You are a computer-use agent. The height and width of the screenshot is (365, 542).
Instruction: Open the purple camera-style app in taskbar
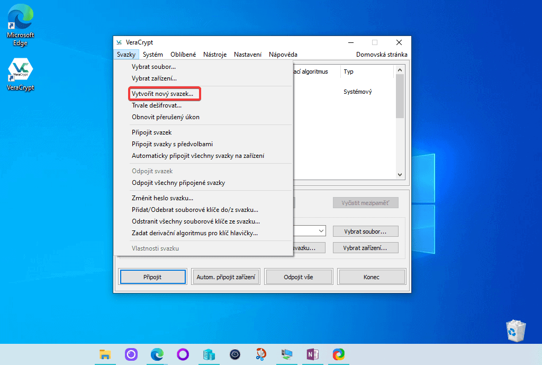(131, 354)
